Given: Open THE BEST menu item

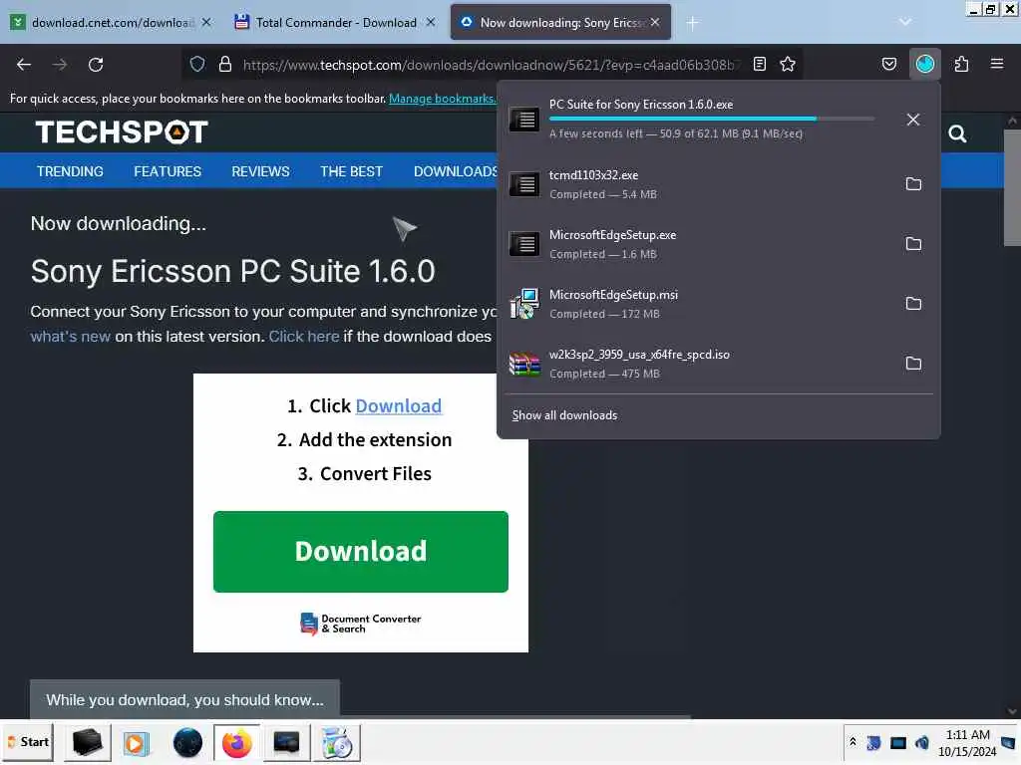Looking at the screenshot, I should 351,171.
